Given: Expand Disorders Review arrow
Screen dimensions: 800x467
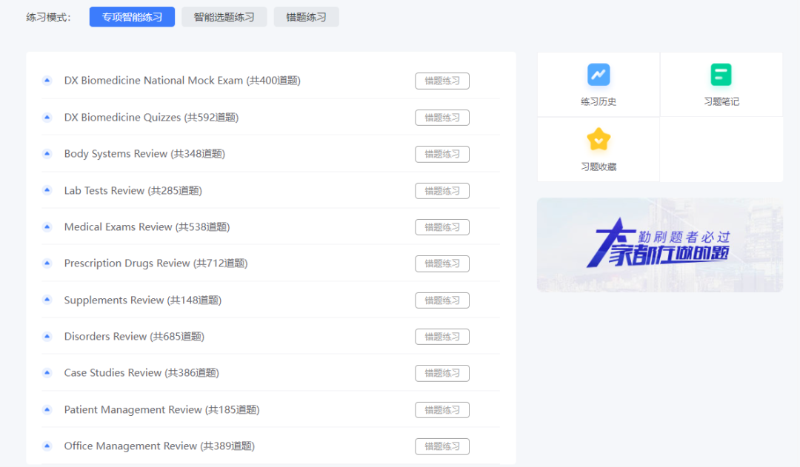Looking at the screenshot, I should point(47,337).
